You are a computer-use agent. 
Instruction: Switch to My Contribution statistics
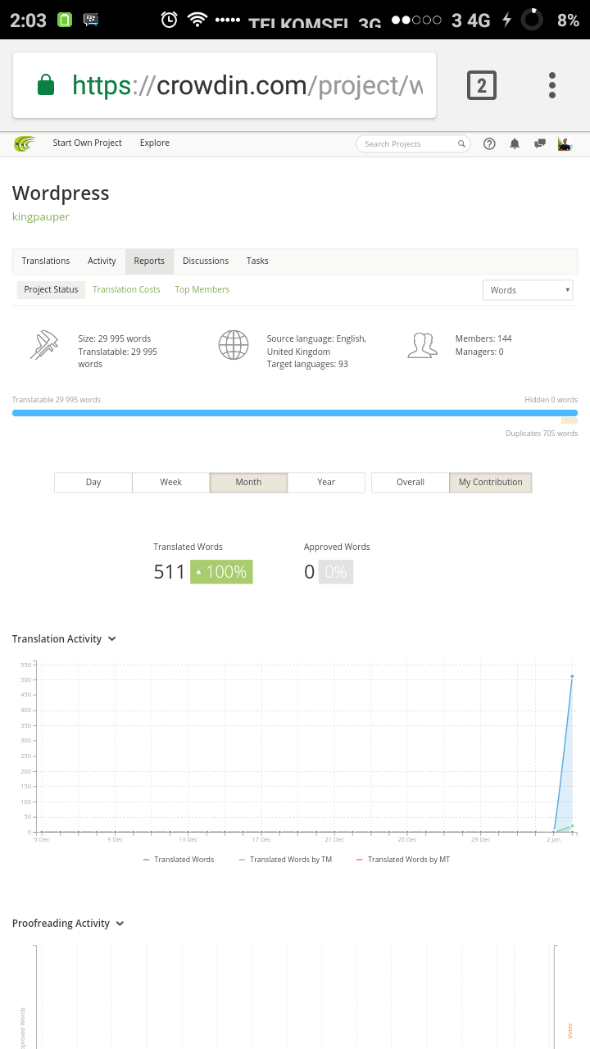(x=491, y=482)
